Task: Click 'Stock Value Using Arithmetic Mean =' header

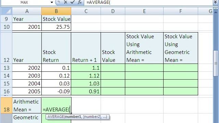Action: pyautogui.click(x=144, y=48)
